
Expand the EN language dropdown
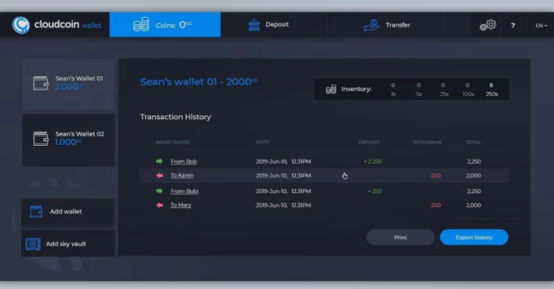541,26
